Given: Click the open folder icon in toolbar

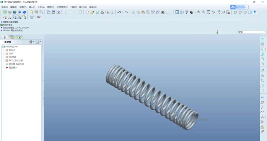Looking at the screenshot, I should (x=92, y=12).
